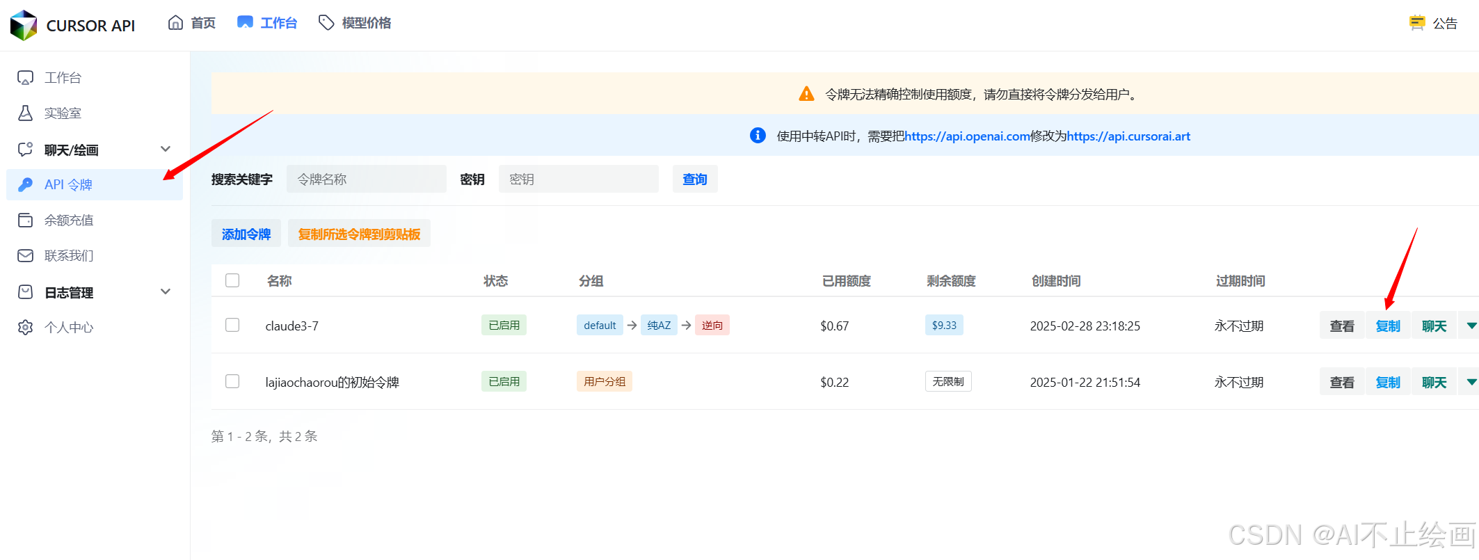1479x560 pixels.
Task: Click 聊天 for lajiaochaorou的初始令牌
Action: [1434, 382]
